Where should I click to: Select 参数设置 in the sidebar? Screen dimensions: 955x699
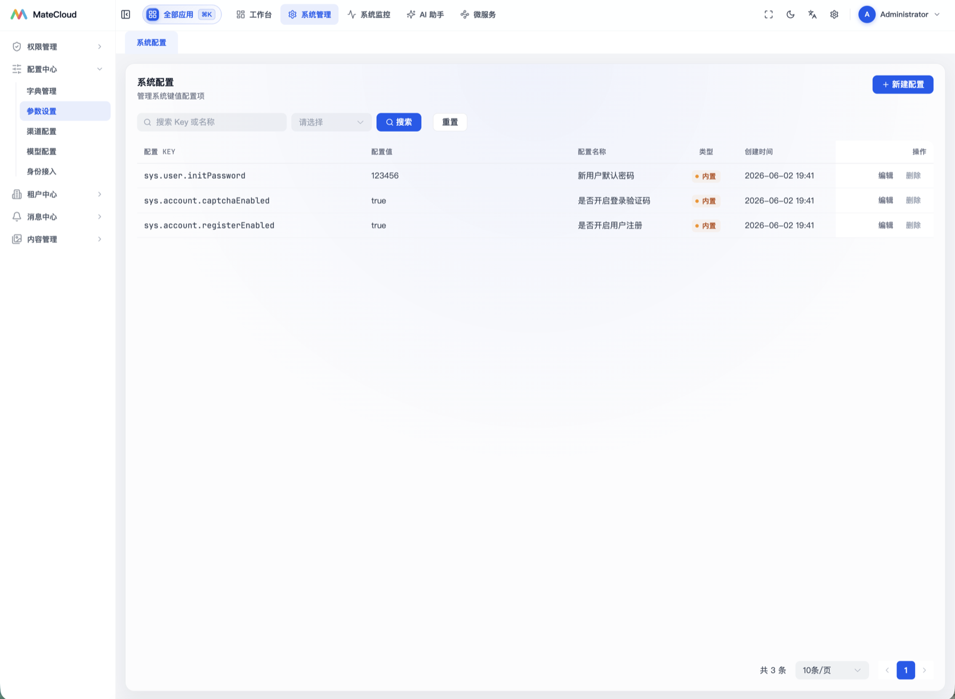tap(65, 111)
